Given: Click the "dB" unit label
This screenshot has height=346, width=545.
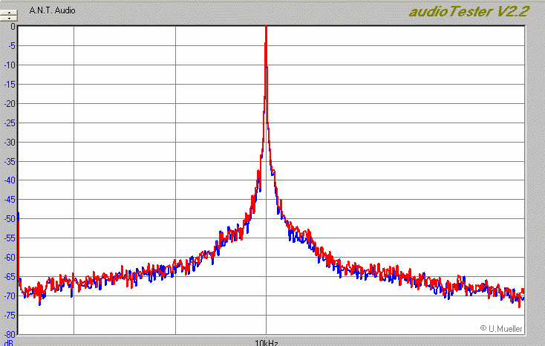Looking at the screenshot, I should [x=9, y=343].
